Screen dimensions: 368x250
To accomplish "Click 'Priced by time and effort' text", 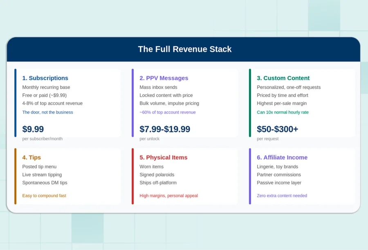I will (x=282, y=95).
